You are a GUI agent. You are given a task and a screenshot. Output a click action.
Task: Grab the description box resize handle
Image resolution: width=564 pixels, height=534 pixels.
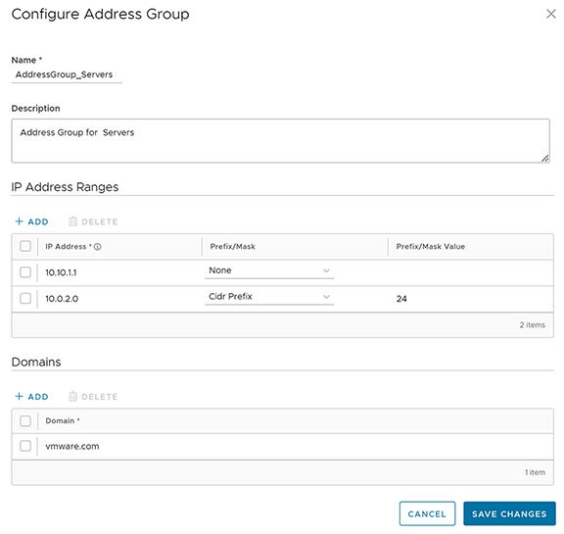point(545,159)
